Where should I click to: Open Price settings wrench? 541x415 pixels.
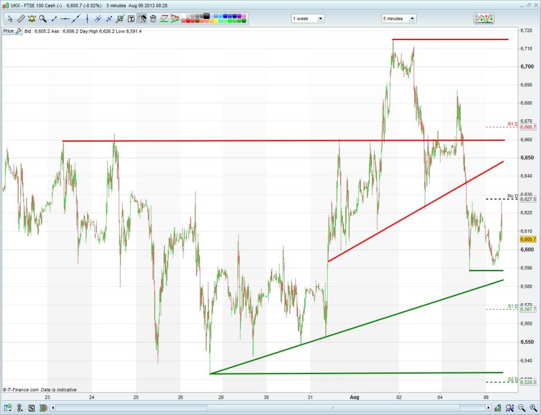click(x=18, y=31)
